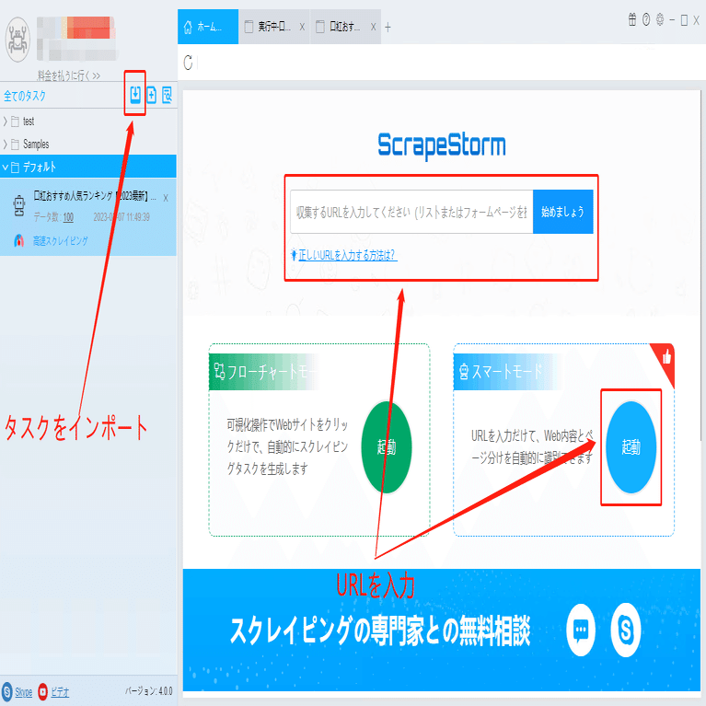Switch to the 実行中 tab
Screen dimensions: 706x706
[x=273, y=27]
